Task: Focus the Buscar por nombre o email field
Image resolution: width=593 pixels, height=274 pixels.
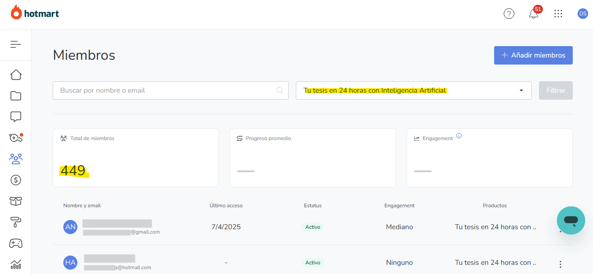Action: [x=171, y=90]
